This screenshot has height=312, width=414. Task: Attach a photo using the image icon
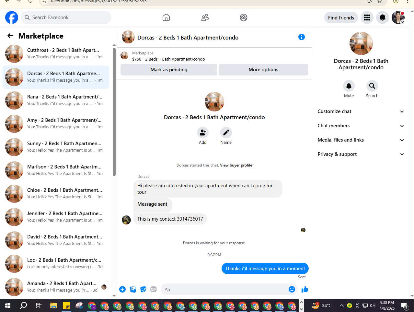(x=133, y=289)
